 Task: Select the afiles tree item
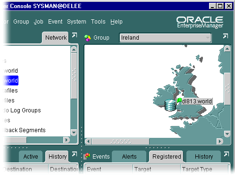pyautogui.click(x=10, y=91)
